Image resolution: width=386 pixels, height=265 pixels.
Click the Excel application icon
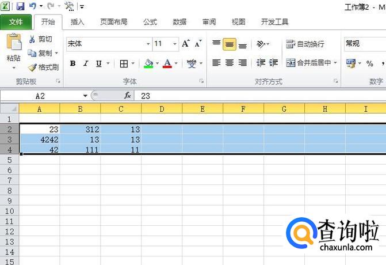(5, 6)
